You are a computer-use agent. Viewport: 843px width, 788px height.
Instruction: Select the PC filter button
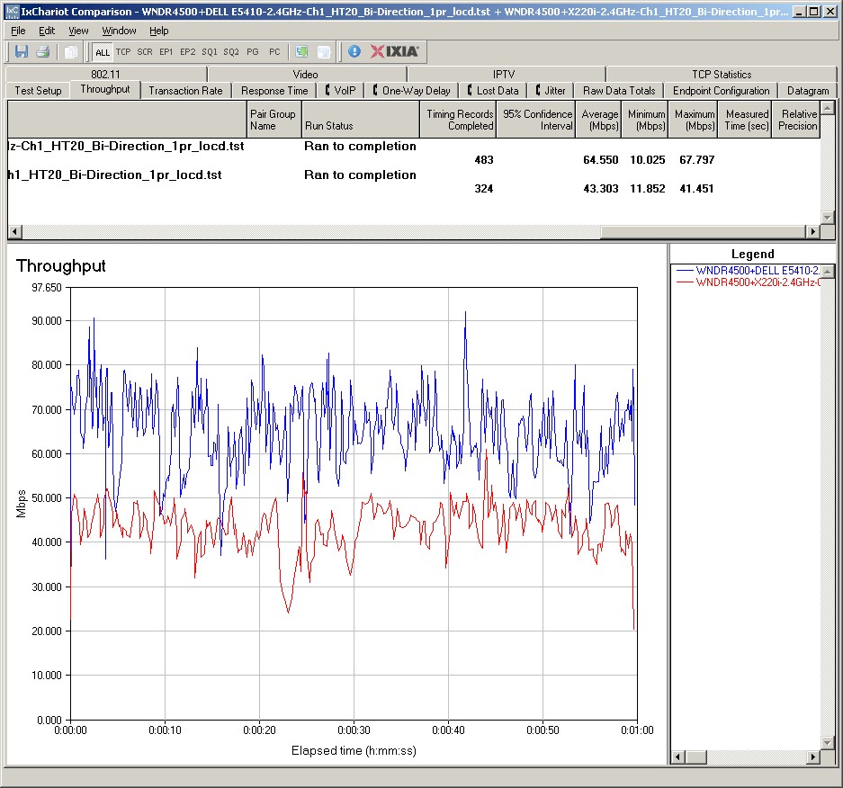(274, 51)
